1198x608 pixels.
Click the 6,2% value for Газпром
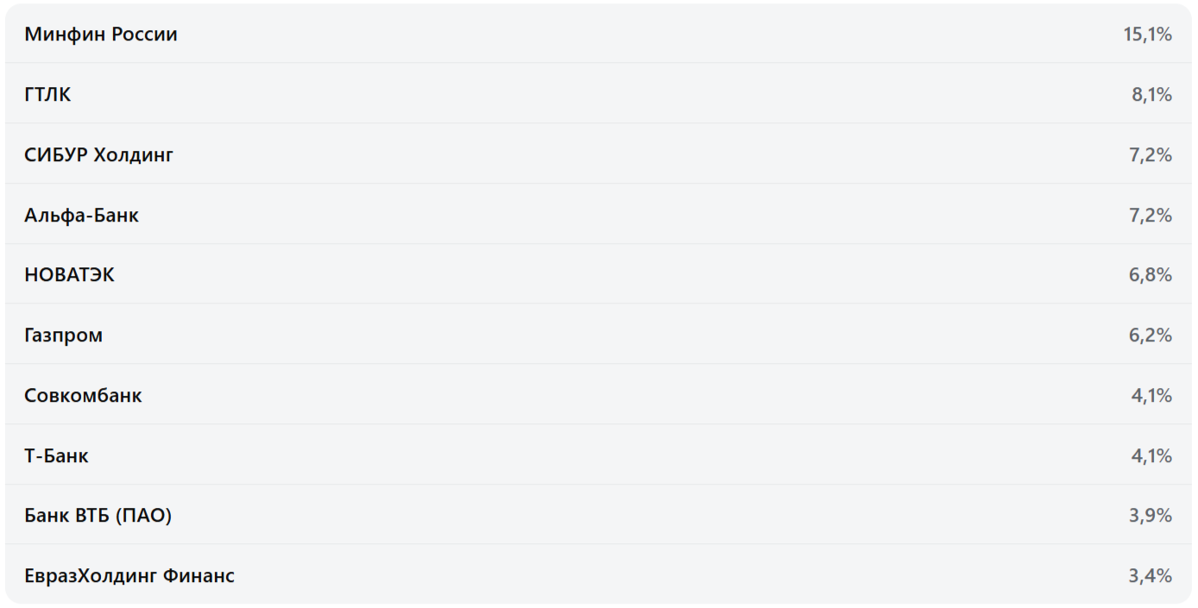(1150, 335)
